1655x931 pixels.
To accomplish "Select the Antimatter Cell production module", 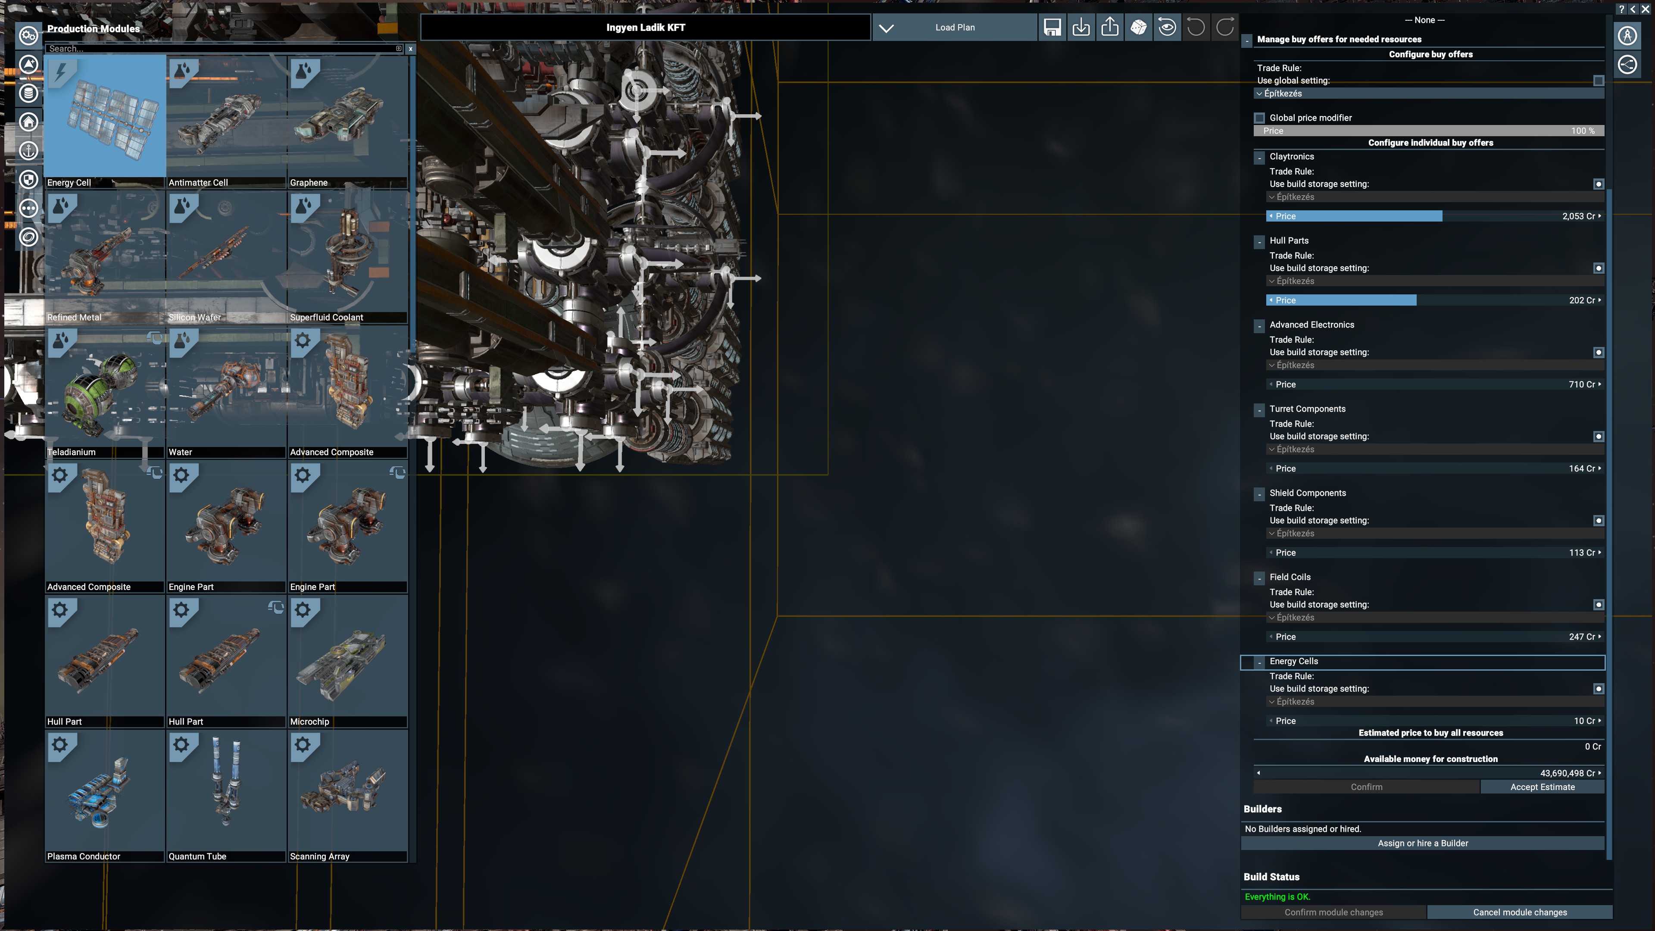I will (226, 122).
